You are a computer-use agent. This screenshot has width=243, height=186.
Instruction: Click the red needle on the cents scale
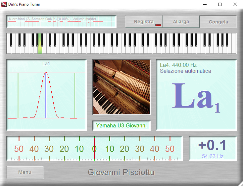click(95, 149)
